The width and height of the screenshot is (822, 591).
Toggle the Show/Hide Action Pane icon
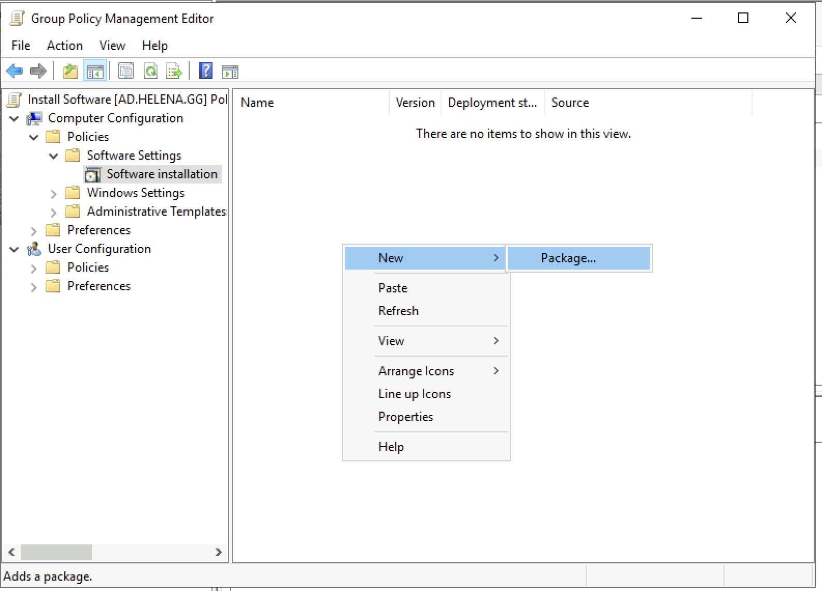[x=230, y=71]
